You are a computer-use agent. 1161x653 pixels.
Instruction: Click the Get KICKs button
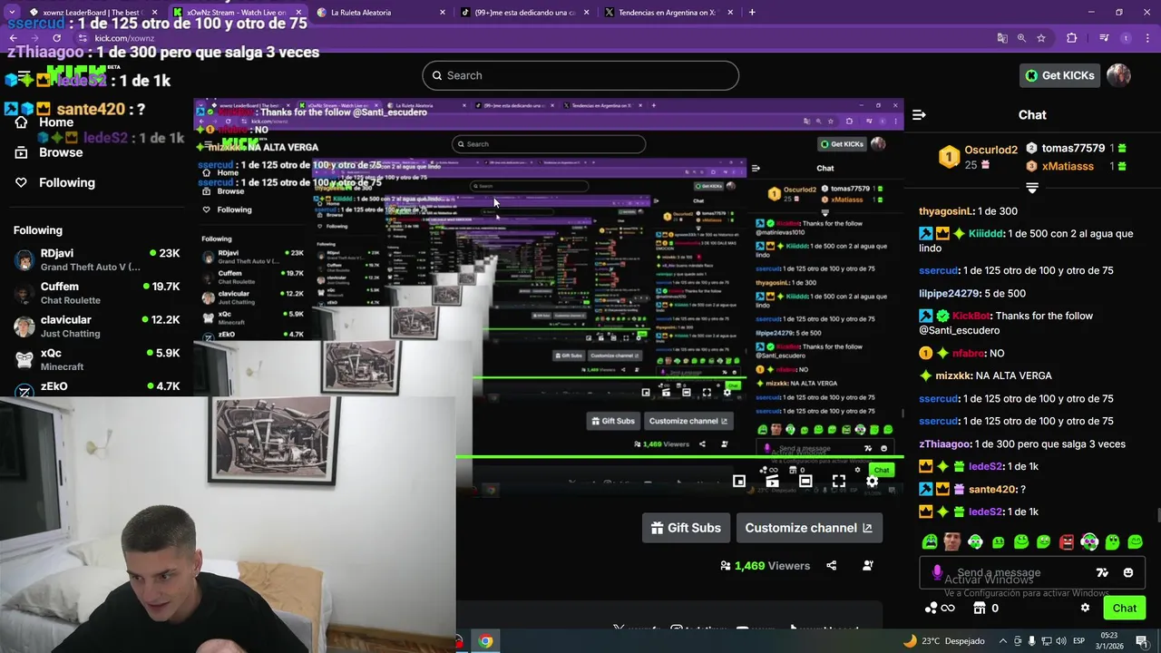pyautogui.click(x=1059, y=75)
